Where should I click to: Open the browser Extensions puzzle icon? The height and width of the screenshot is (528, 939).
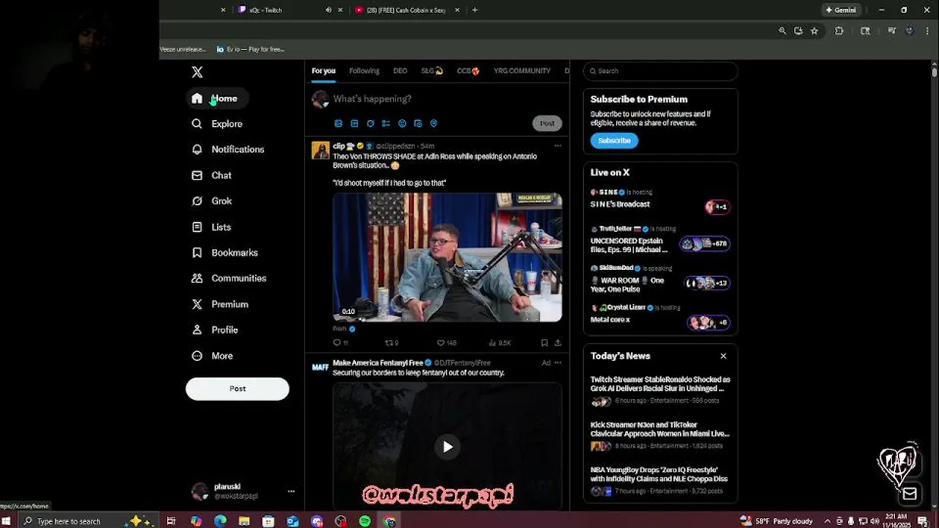point(839,31)
